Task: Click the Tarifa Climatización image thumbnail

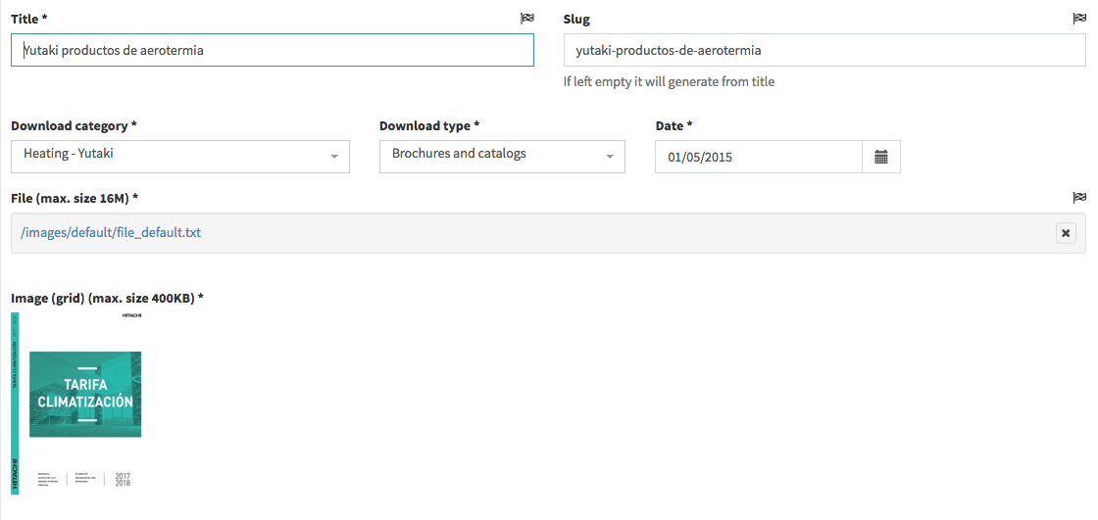Action: (76, 402)
